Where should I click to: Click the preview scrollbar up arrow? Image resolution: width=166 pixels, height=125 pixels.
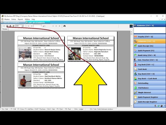tap(132, 32)
